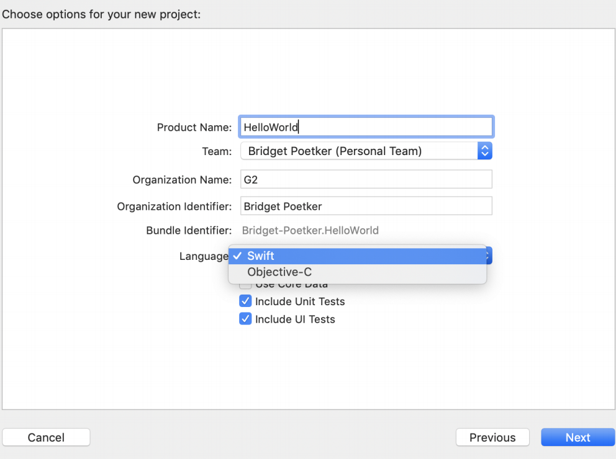Click the checkmark beside Swift

pyautogui.click(x=238, y=256)
